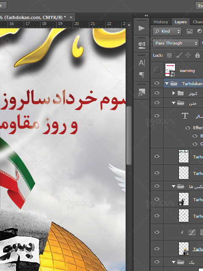Open the 3D panel cube icon
The image size is (203, 271).
pos(142,45)
